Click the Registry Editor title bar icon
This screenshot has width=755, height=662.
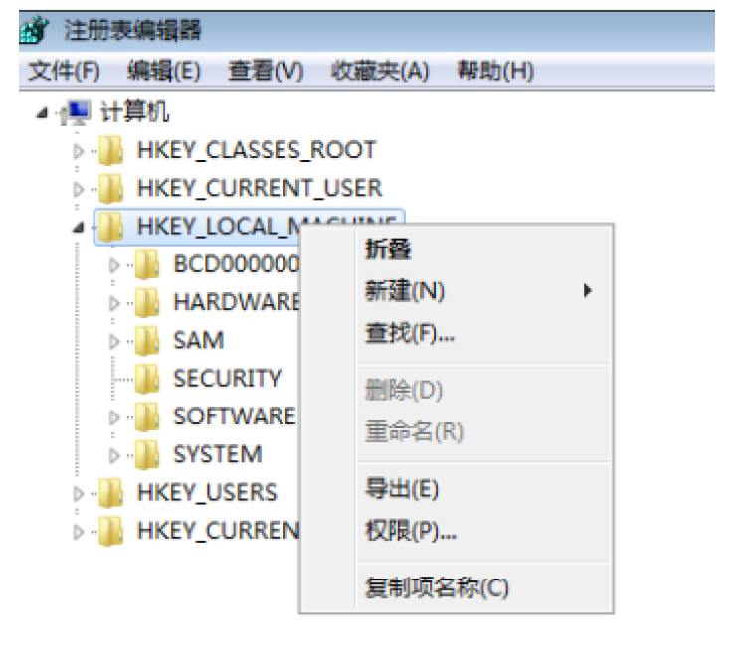(34, 30)
